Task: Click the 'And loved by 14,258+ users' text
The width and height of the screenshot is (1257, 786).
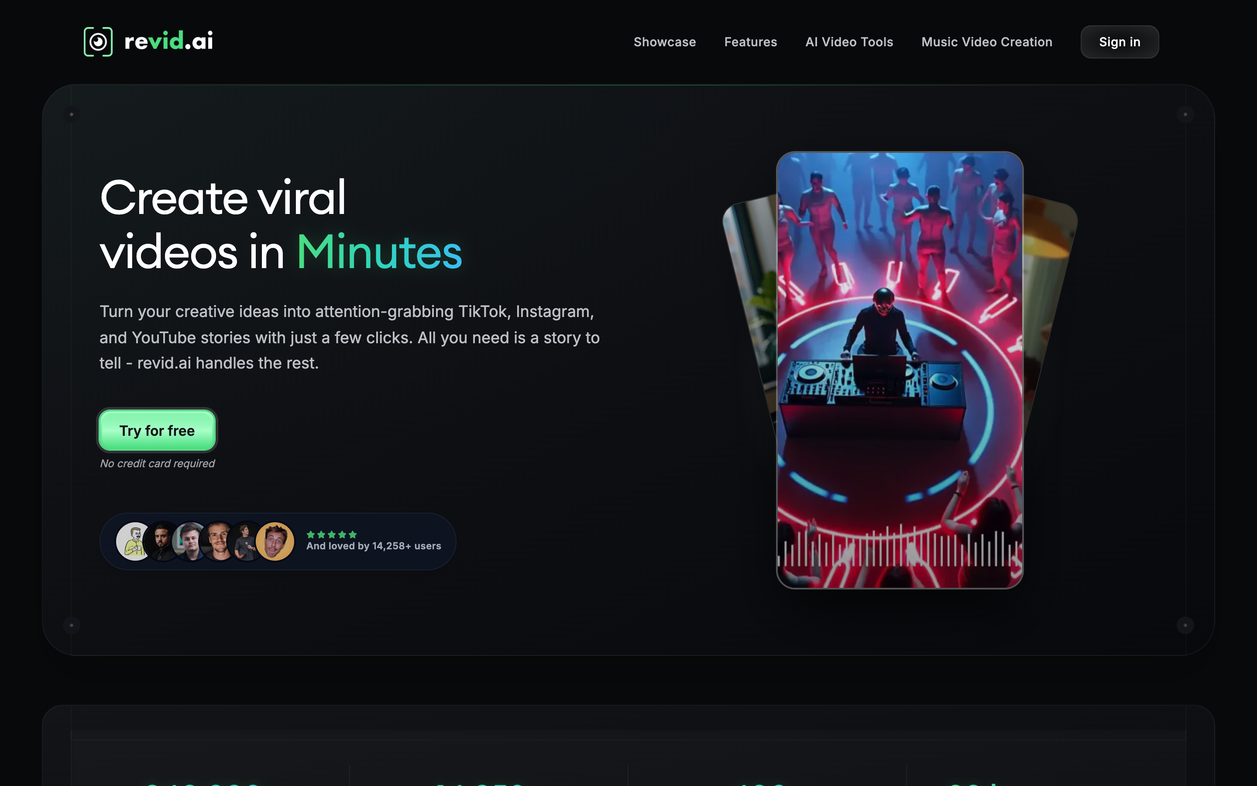Action: (374, 546)
